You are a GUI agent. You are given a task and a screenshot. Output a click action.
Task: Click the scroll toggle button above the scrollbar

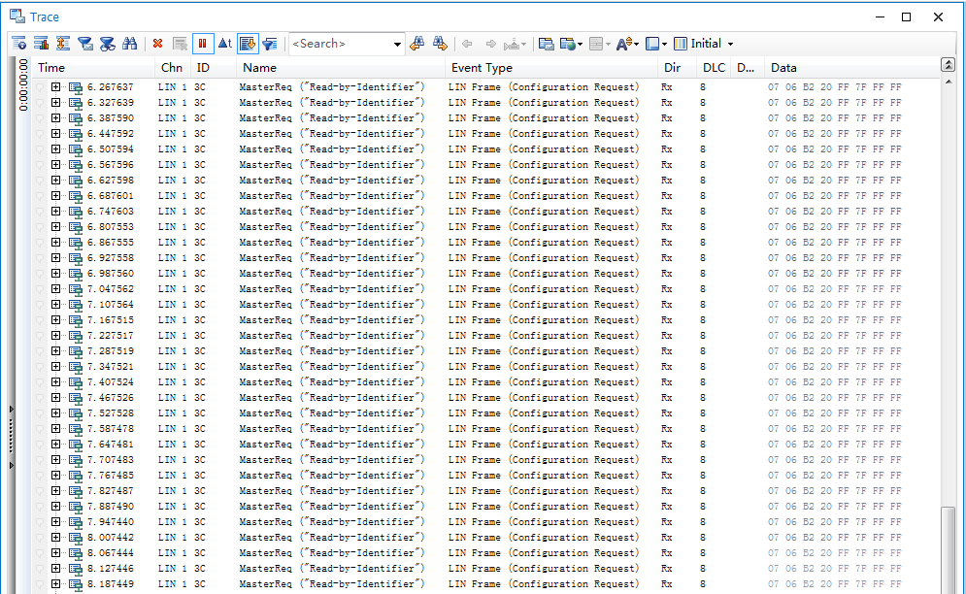point(948,65)
